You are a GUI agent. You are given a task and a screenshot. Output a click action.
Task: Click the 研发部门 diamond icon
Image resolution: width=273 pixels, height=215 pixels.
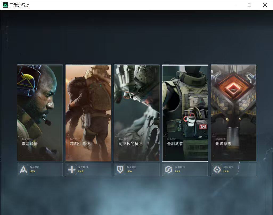[217, 169]
